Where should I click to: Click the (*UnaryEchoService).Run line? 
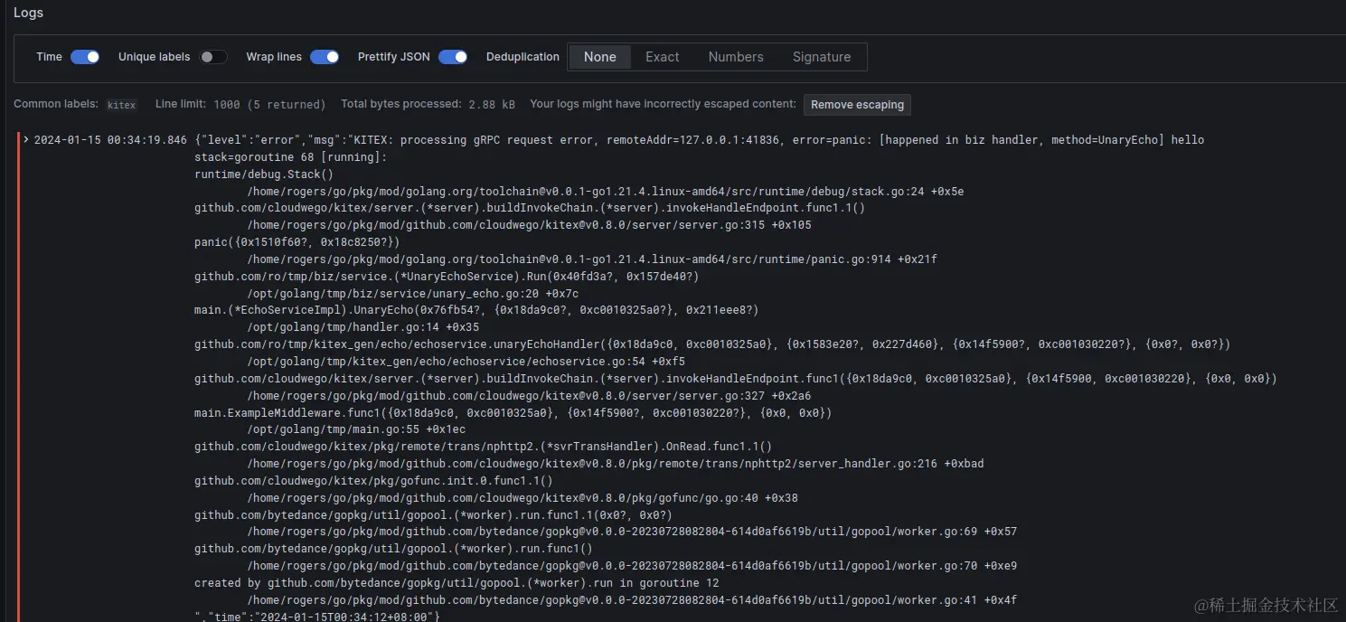pyautogui.click(x=447, y=277)
